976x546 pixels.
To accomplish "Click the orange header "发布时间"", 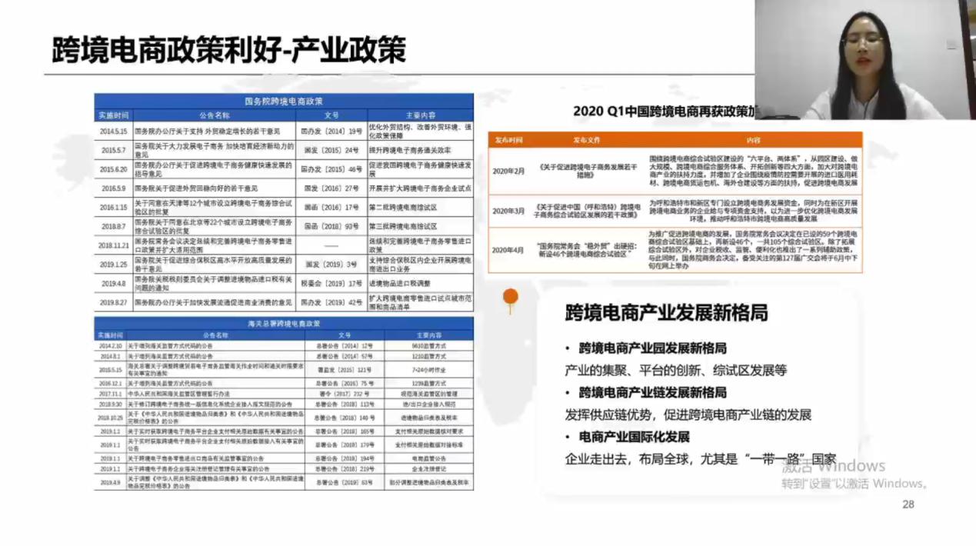I will 509,140.
